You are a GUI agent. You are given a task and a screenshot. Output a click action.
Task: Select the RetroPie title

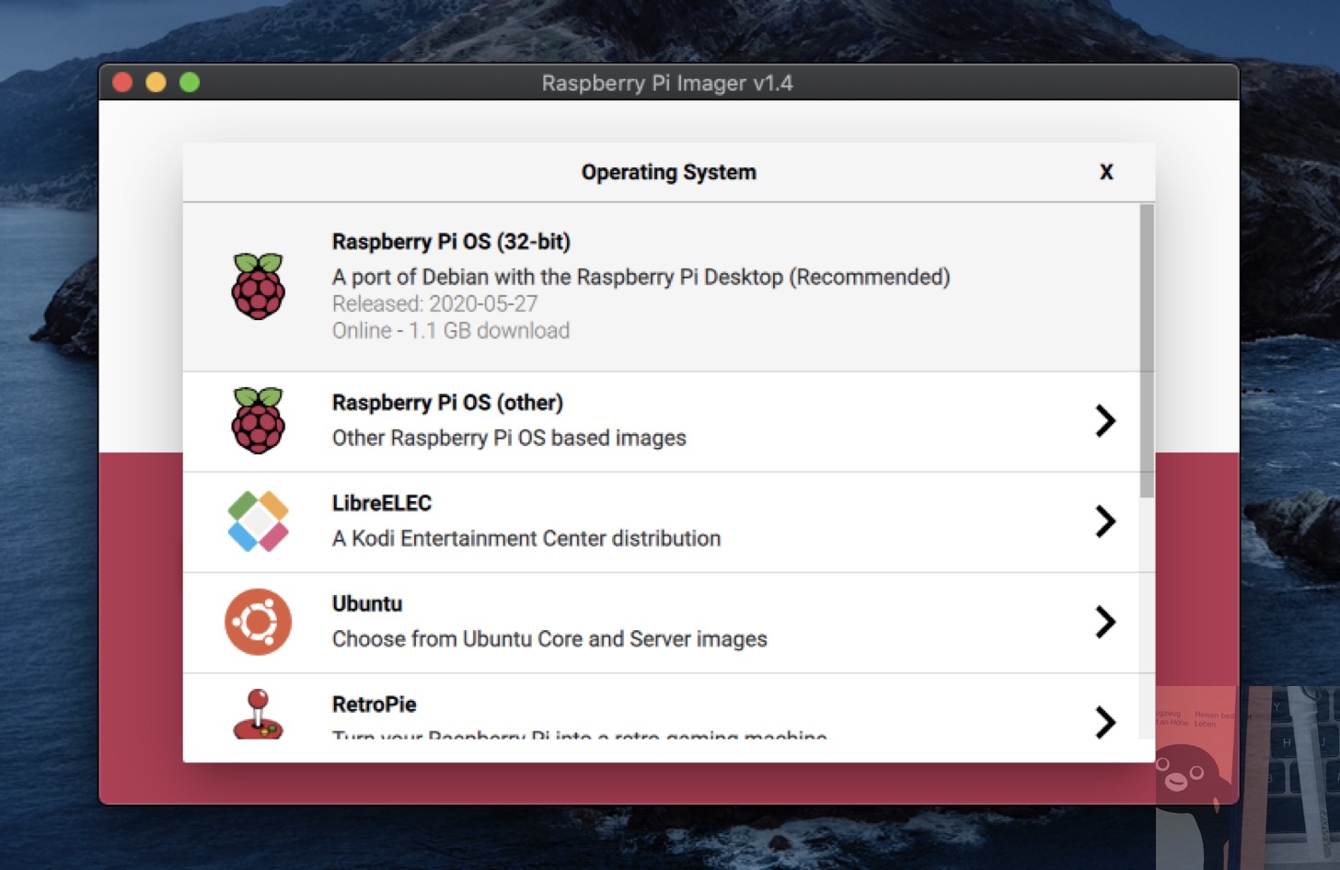pos(374,704)
